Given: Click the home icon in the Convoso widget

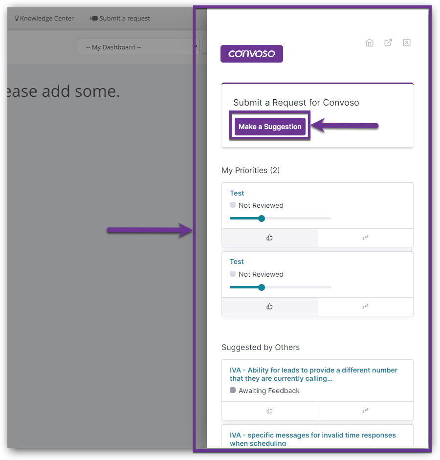Looking at the screenshot, I should 370,43.
